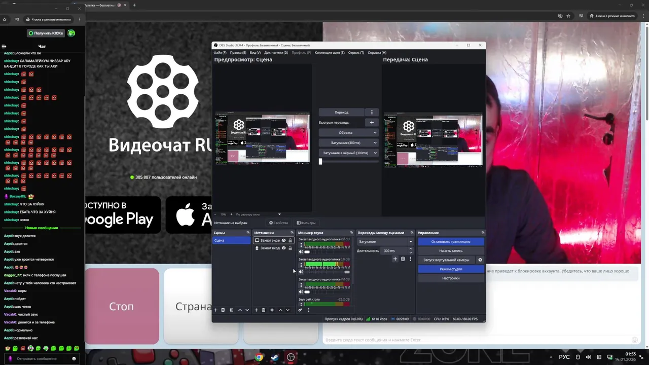
Task: Move scene down in Сцены panel
Action: pos(247,310)
